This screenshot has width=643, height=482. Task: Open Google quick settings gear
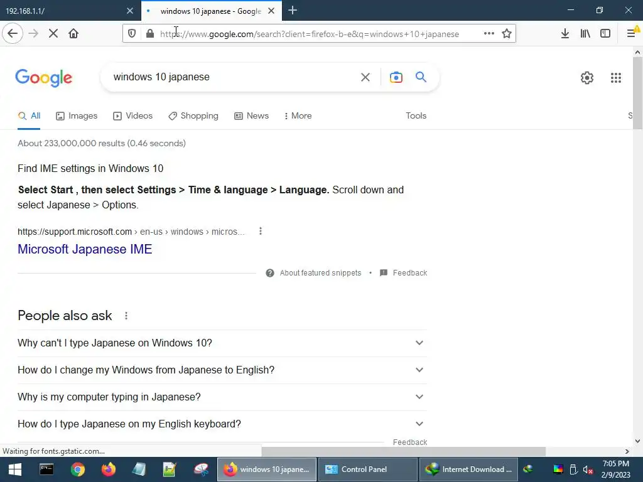tap(587, 77)
